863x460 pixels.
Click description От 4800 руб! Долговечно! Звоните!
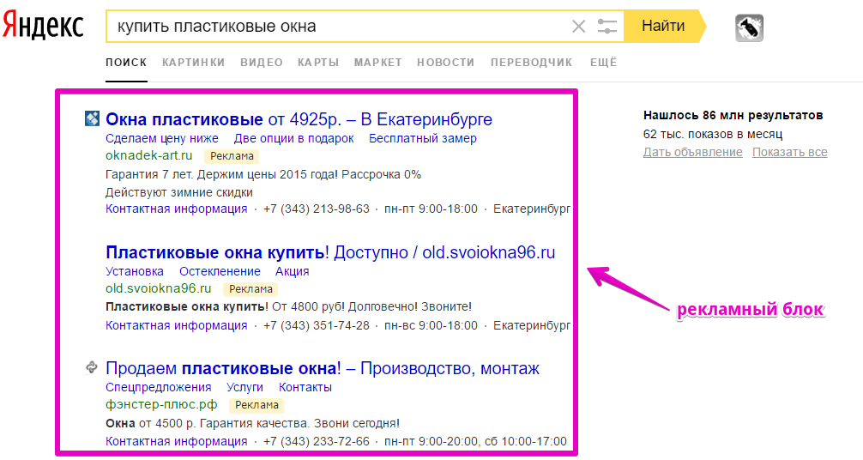click(x=371, y=306)
